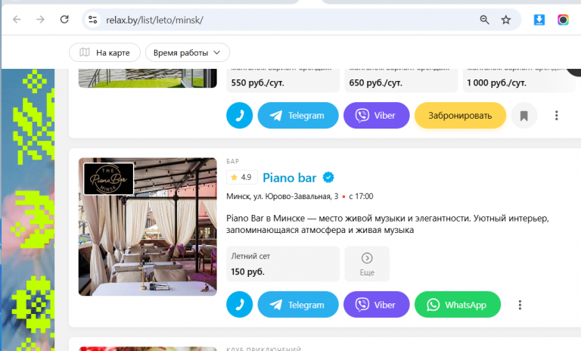The width and height of the screenshot is (581, 351).
Task: Select the 1 000 руб./сут. rental option
Action: (519, 80)
